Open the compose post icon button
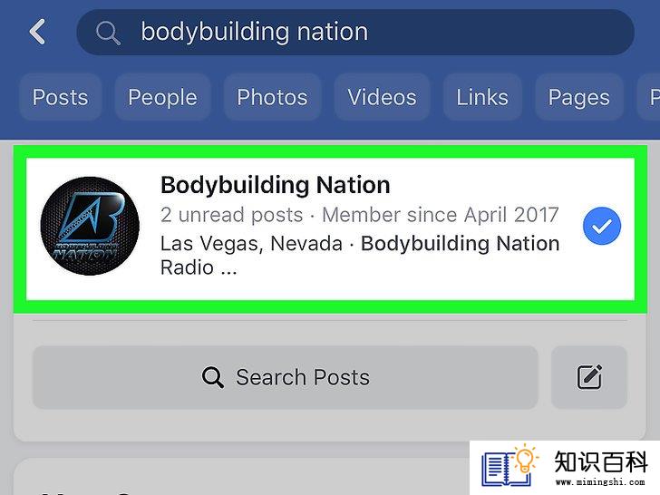 (589, 377)
